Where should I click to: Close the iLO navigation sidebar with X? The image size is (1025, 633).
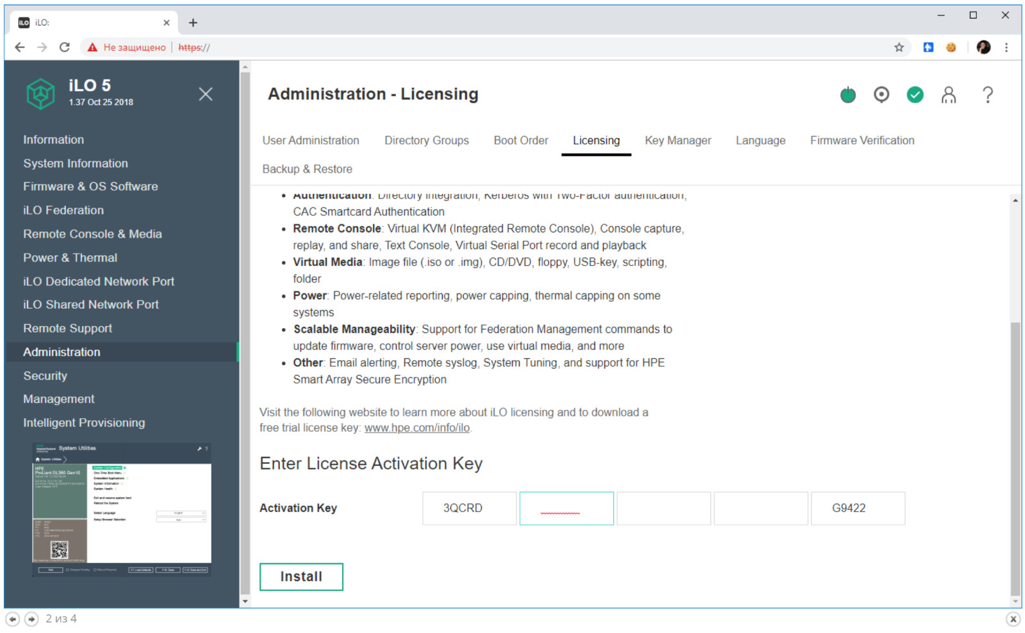[x=206, y=94]
